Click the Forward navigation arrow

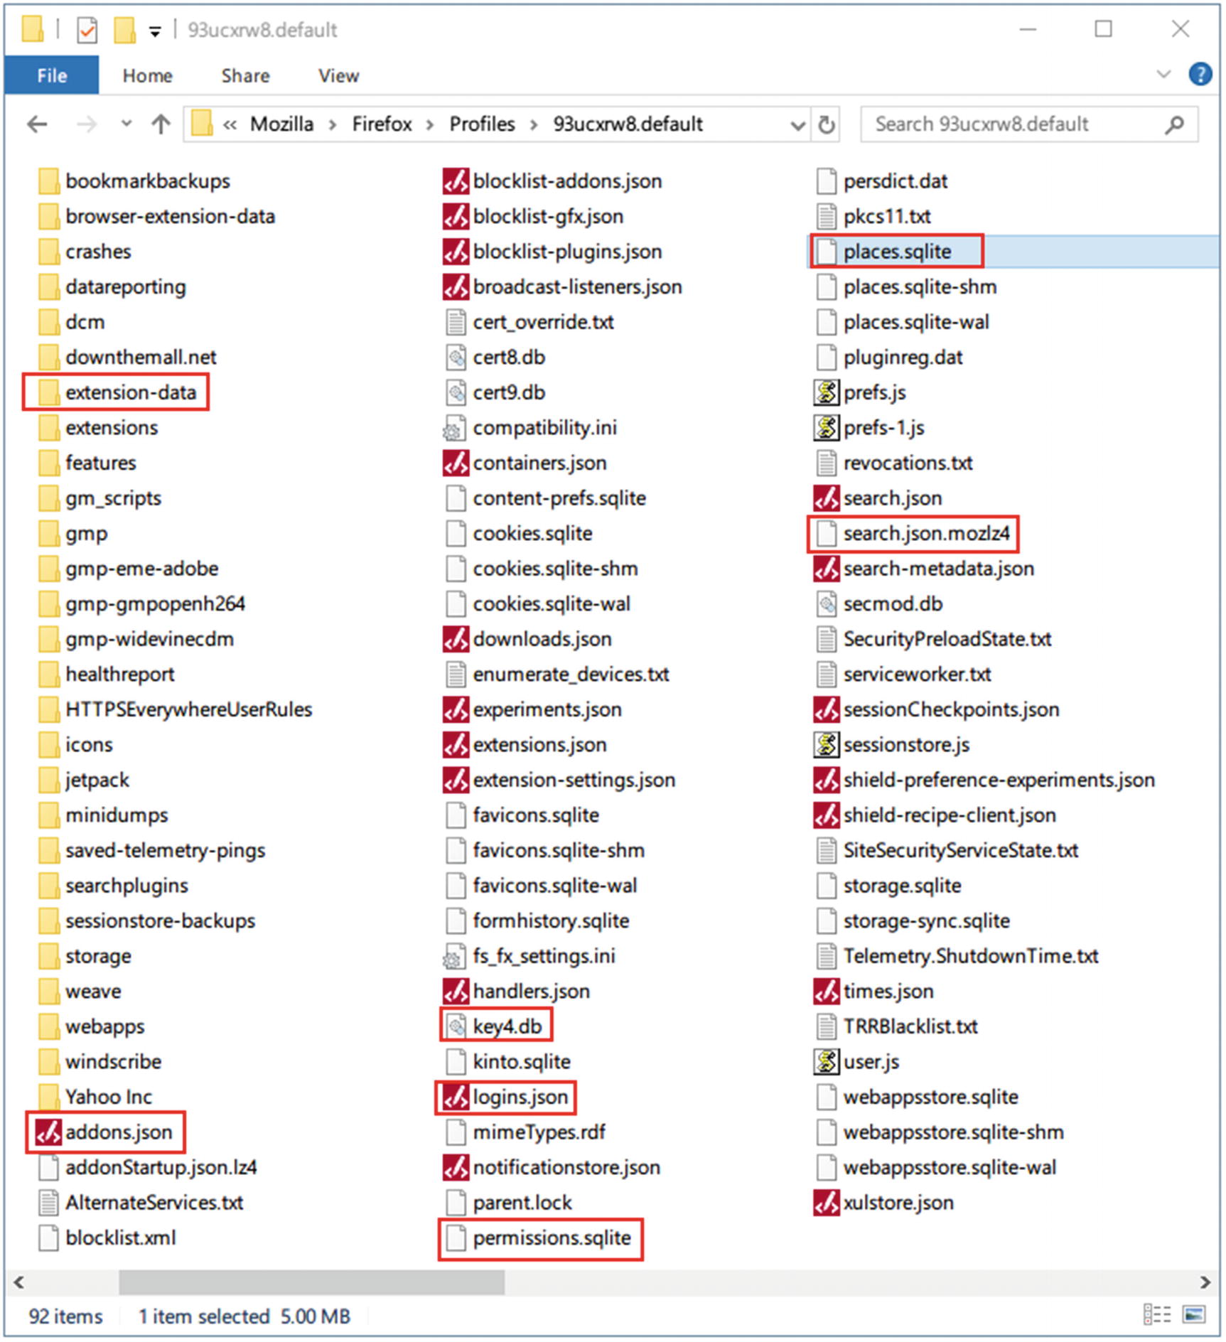[87, 125]
